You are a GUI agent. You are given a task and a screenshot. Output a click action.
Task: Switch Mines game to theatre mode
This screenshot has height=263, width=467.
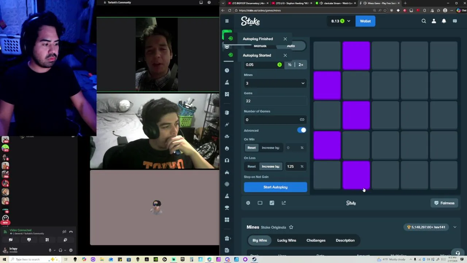click(260, 203)
